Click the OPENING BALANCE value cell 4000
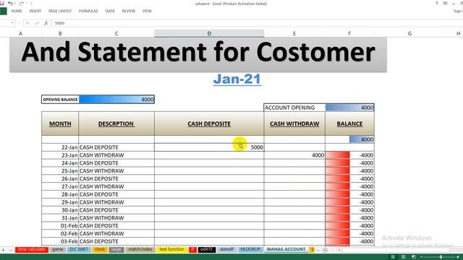Image resolution: width=463 pixels, height=260 pixels. [116, 100]
